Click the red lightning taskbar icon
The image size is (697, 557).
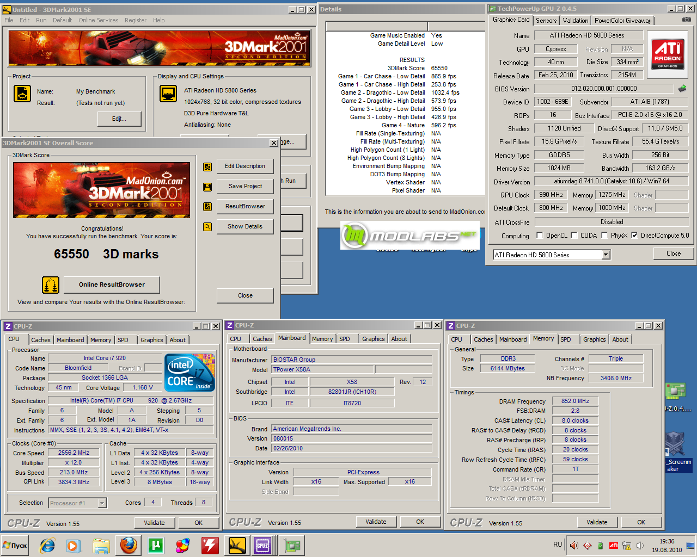(x=210, y=545)
